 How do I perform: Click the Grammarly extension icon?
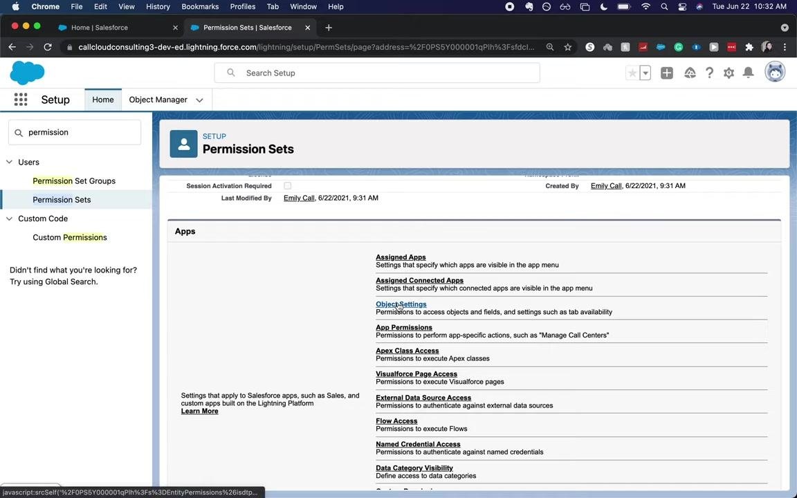click(679, 47)
